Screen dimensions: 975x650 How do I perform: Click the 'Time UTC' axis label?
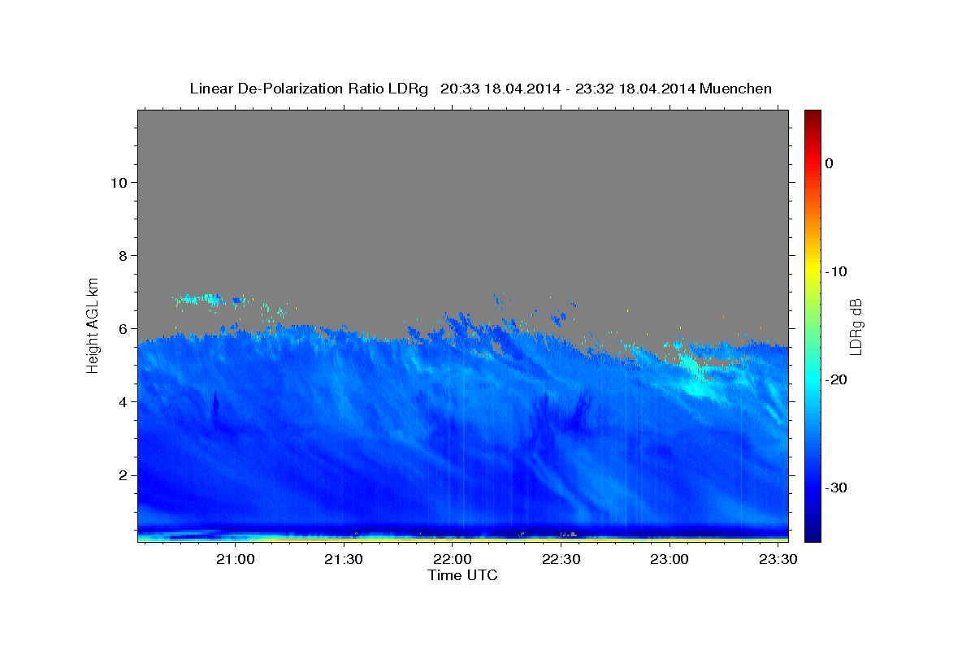point(462,575)
